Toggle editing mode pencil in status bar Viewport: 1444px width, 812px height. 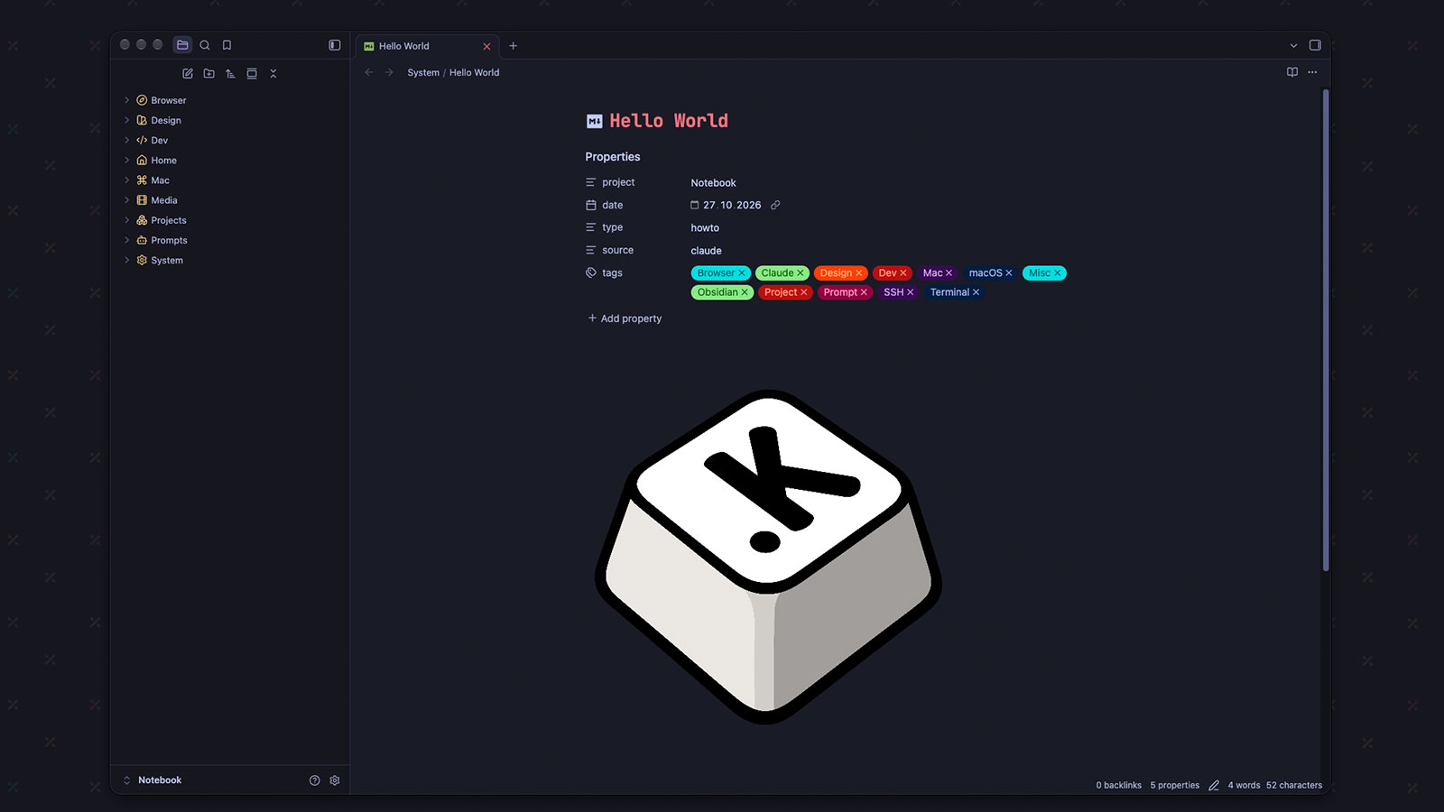click(1214, 785)
